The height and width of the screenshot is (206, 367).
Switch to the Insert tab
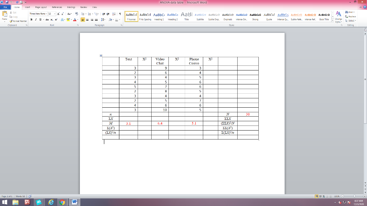pyautogui.click(x=27, y=7)
